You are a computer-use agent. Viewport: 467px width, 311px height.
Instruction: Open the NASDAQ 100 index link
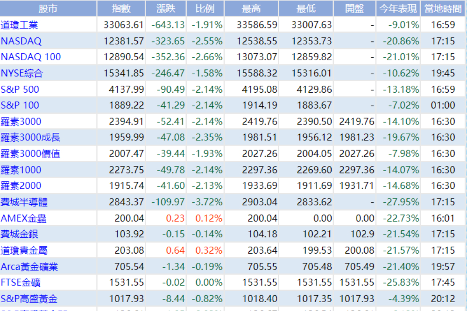click(31, 57)
